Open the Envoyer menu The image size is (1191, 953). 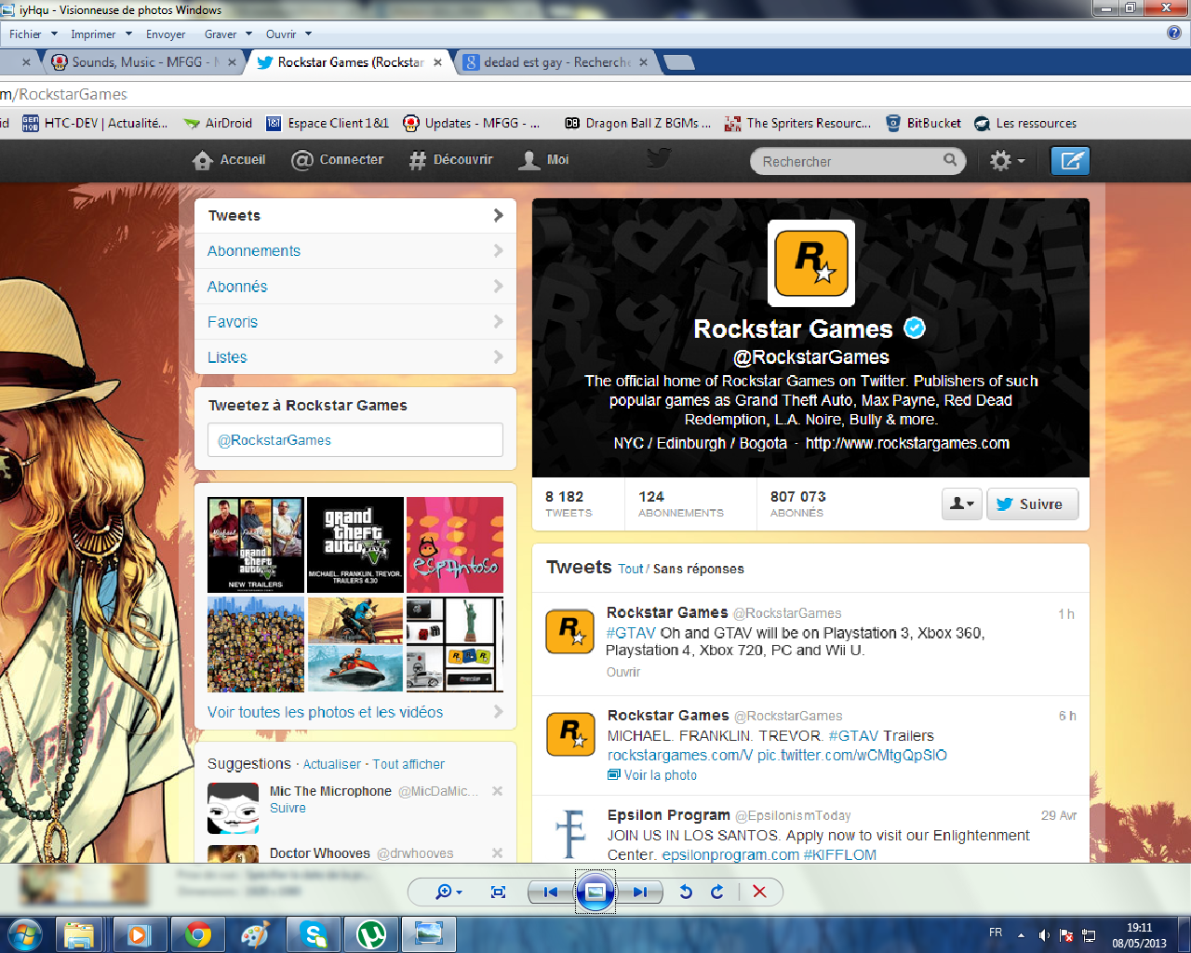tap(166, 34)
